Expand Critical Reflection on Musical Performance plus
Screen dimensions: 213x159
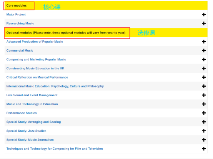[204, 77]
